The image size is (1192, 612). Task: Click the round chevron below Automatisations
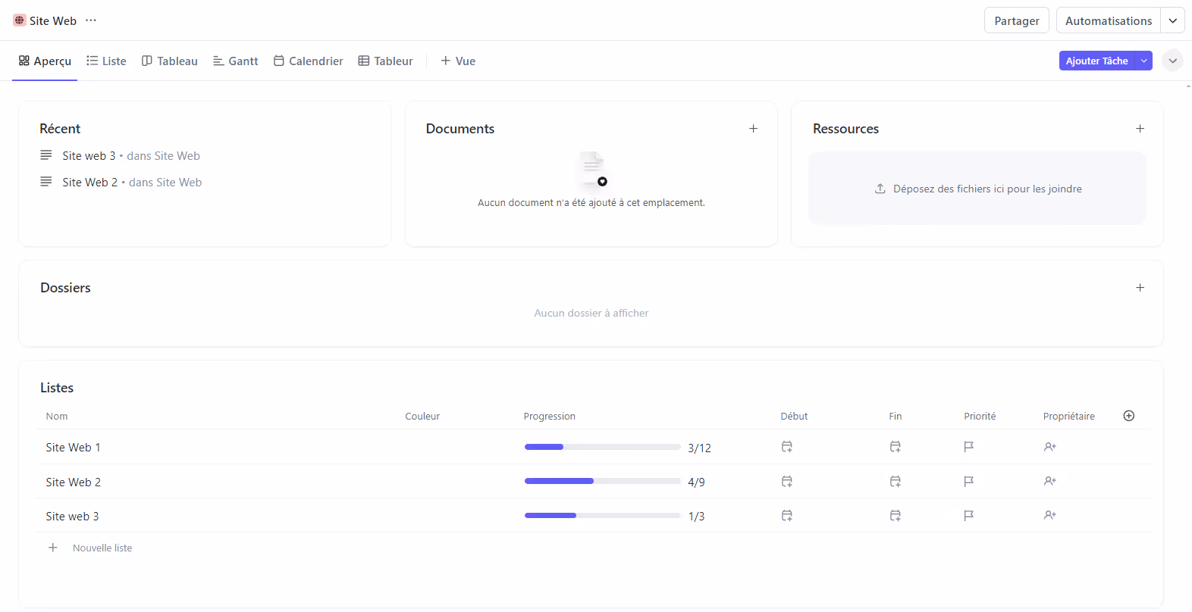(1172, 61)
